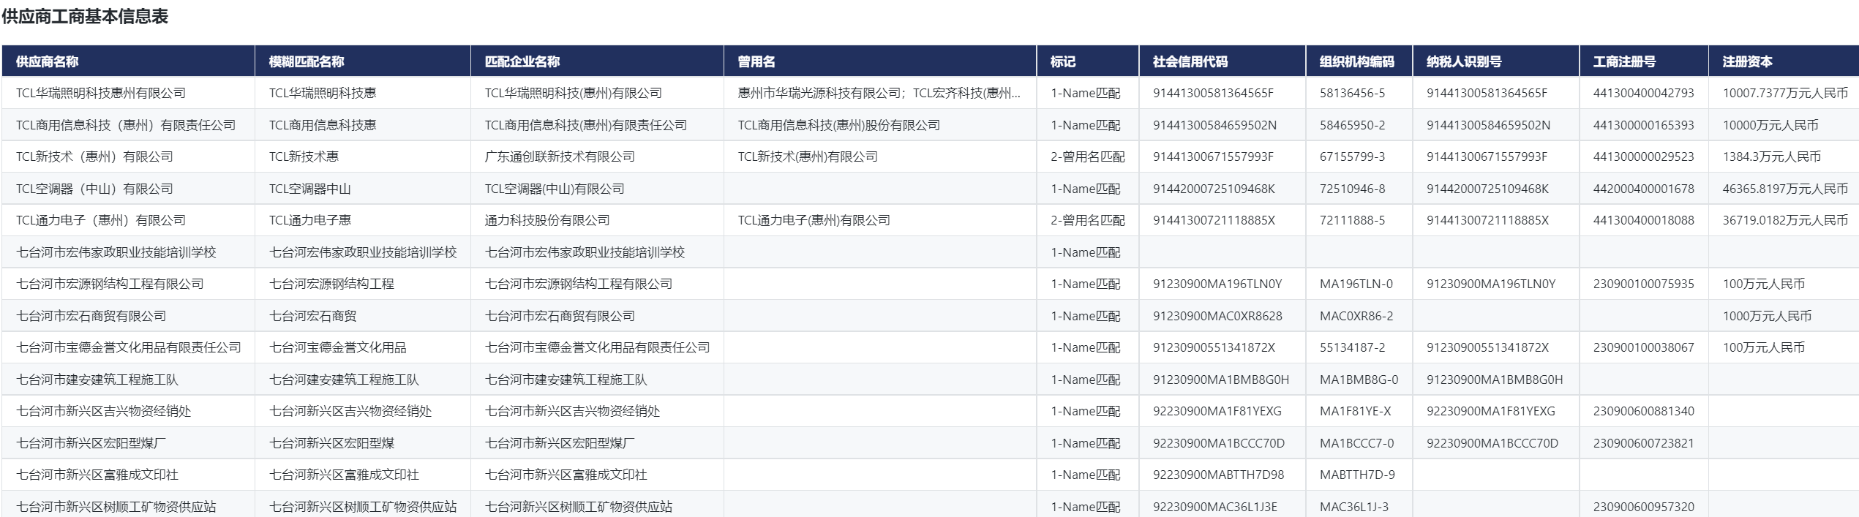Select supplier 七台河市建安建筑工程施工队
The width and height of the screenshot is (1859, 517).
click(x=97, y=380)
